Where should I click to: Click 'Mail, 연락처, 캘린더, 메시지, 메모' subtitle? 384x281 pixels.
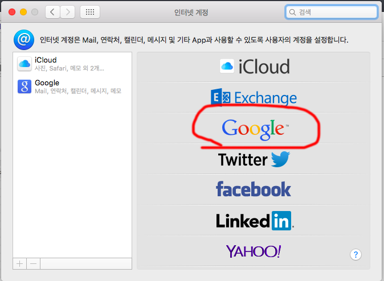78,91
